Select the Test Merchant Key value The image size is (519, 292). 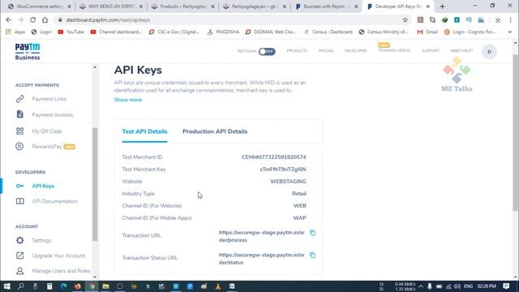[x=283, y=170]
